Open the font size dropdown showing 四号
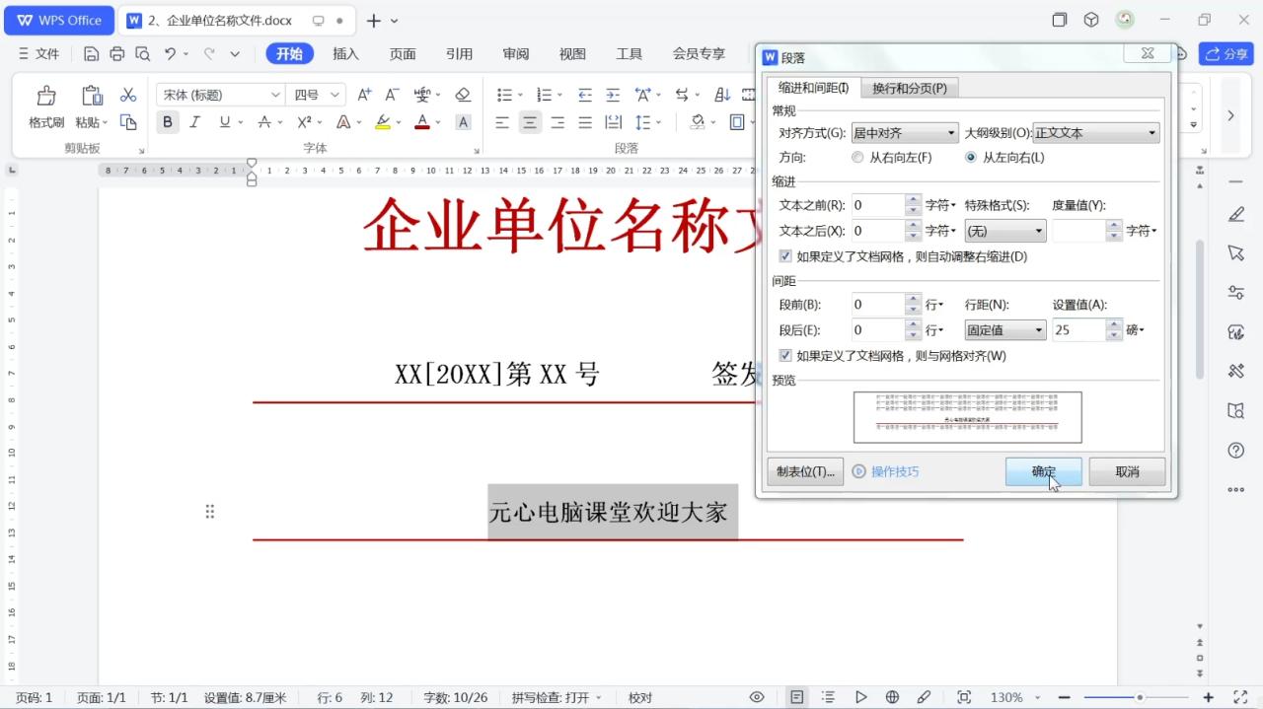This screenshot has height=709, width=1263. click(317, 95)
